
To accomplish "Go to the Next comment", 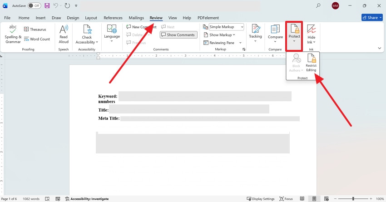I will coord(168,27).
